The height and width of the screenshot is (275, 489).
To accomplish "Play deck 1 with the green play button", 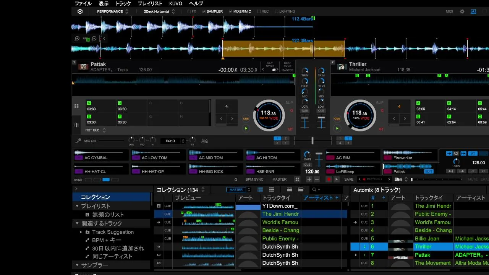I will [246, 128].
